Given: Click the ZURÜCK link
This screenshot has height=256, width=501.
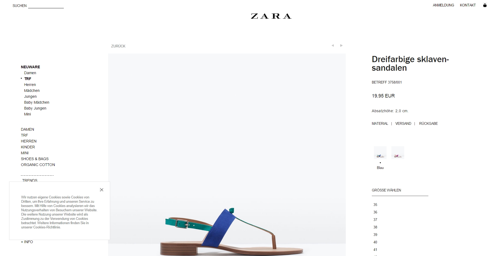Looking at the screenshot, I should pos(118,46).
